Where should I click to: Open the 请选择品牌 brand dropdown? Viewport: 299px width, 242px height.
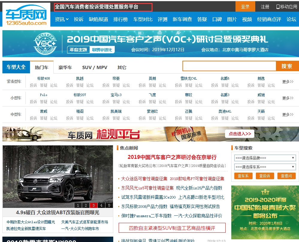click(x=265, y=158)
